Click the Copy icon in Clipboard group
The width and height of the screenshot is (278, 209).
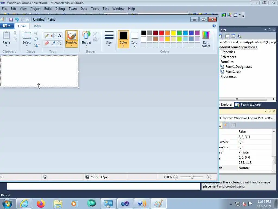[x=15, y=39]
